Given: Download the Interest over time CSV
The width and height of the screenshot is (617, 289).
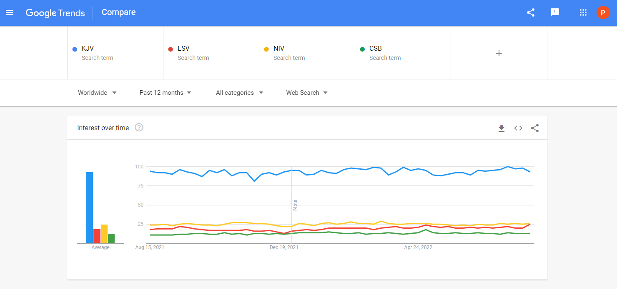Looking at the screenshot, I should click(x=502, y=128).
